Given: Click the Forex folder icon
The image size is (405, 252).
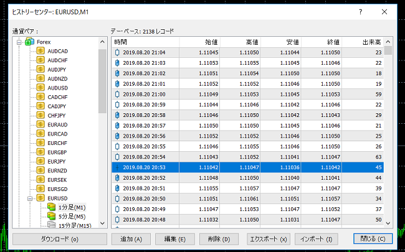Looking at the screenshot, I should click(29, 42).
